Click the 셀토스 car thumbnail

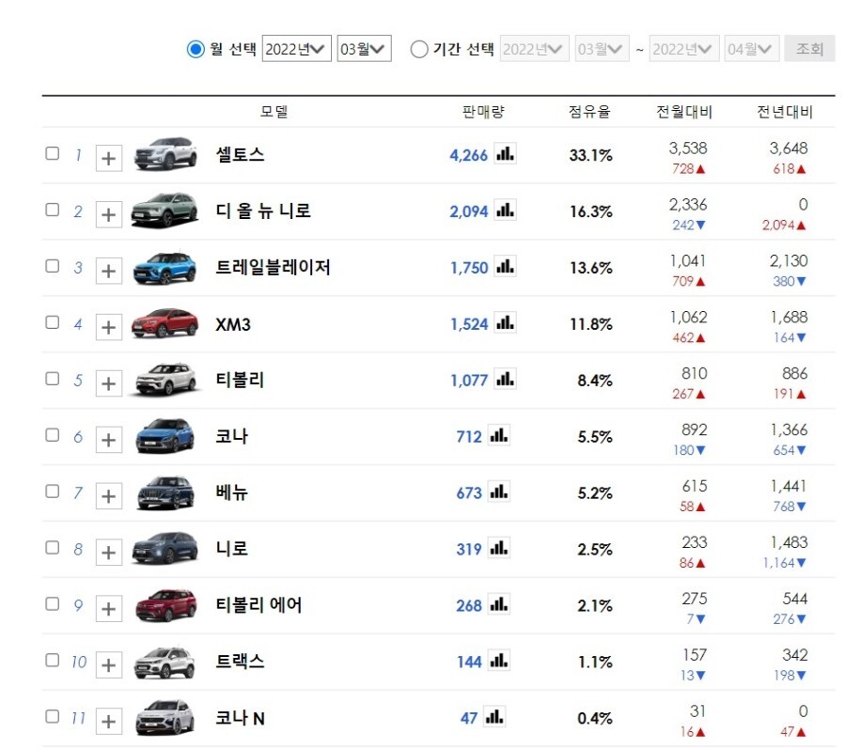(165, 154)
